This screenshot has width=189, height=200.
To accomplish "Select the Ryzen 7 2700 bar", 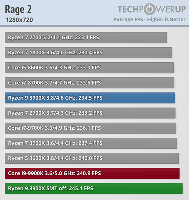I will (86, 37).
